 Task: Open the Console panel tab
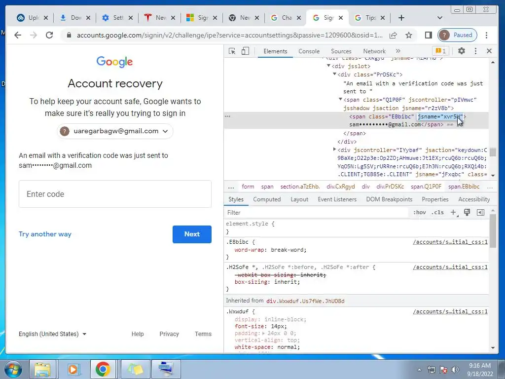click(x=309, y=51)
